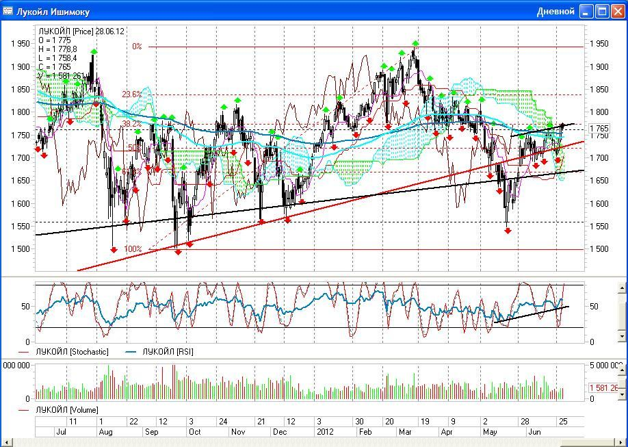Click the date label 24 on time axis
The width and height of the screenshot is (628, 447).
coord(223,422)
